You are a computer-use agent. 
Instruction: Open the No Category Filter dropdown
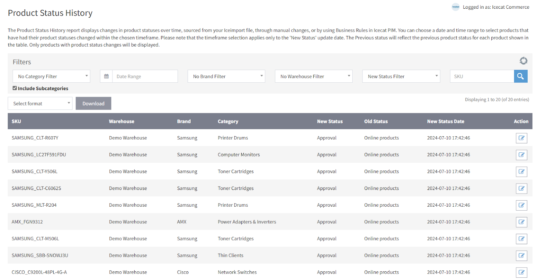tap(51, 76)
